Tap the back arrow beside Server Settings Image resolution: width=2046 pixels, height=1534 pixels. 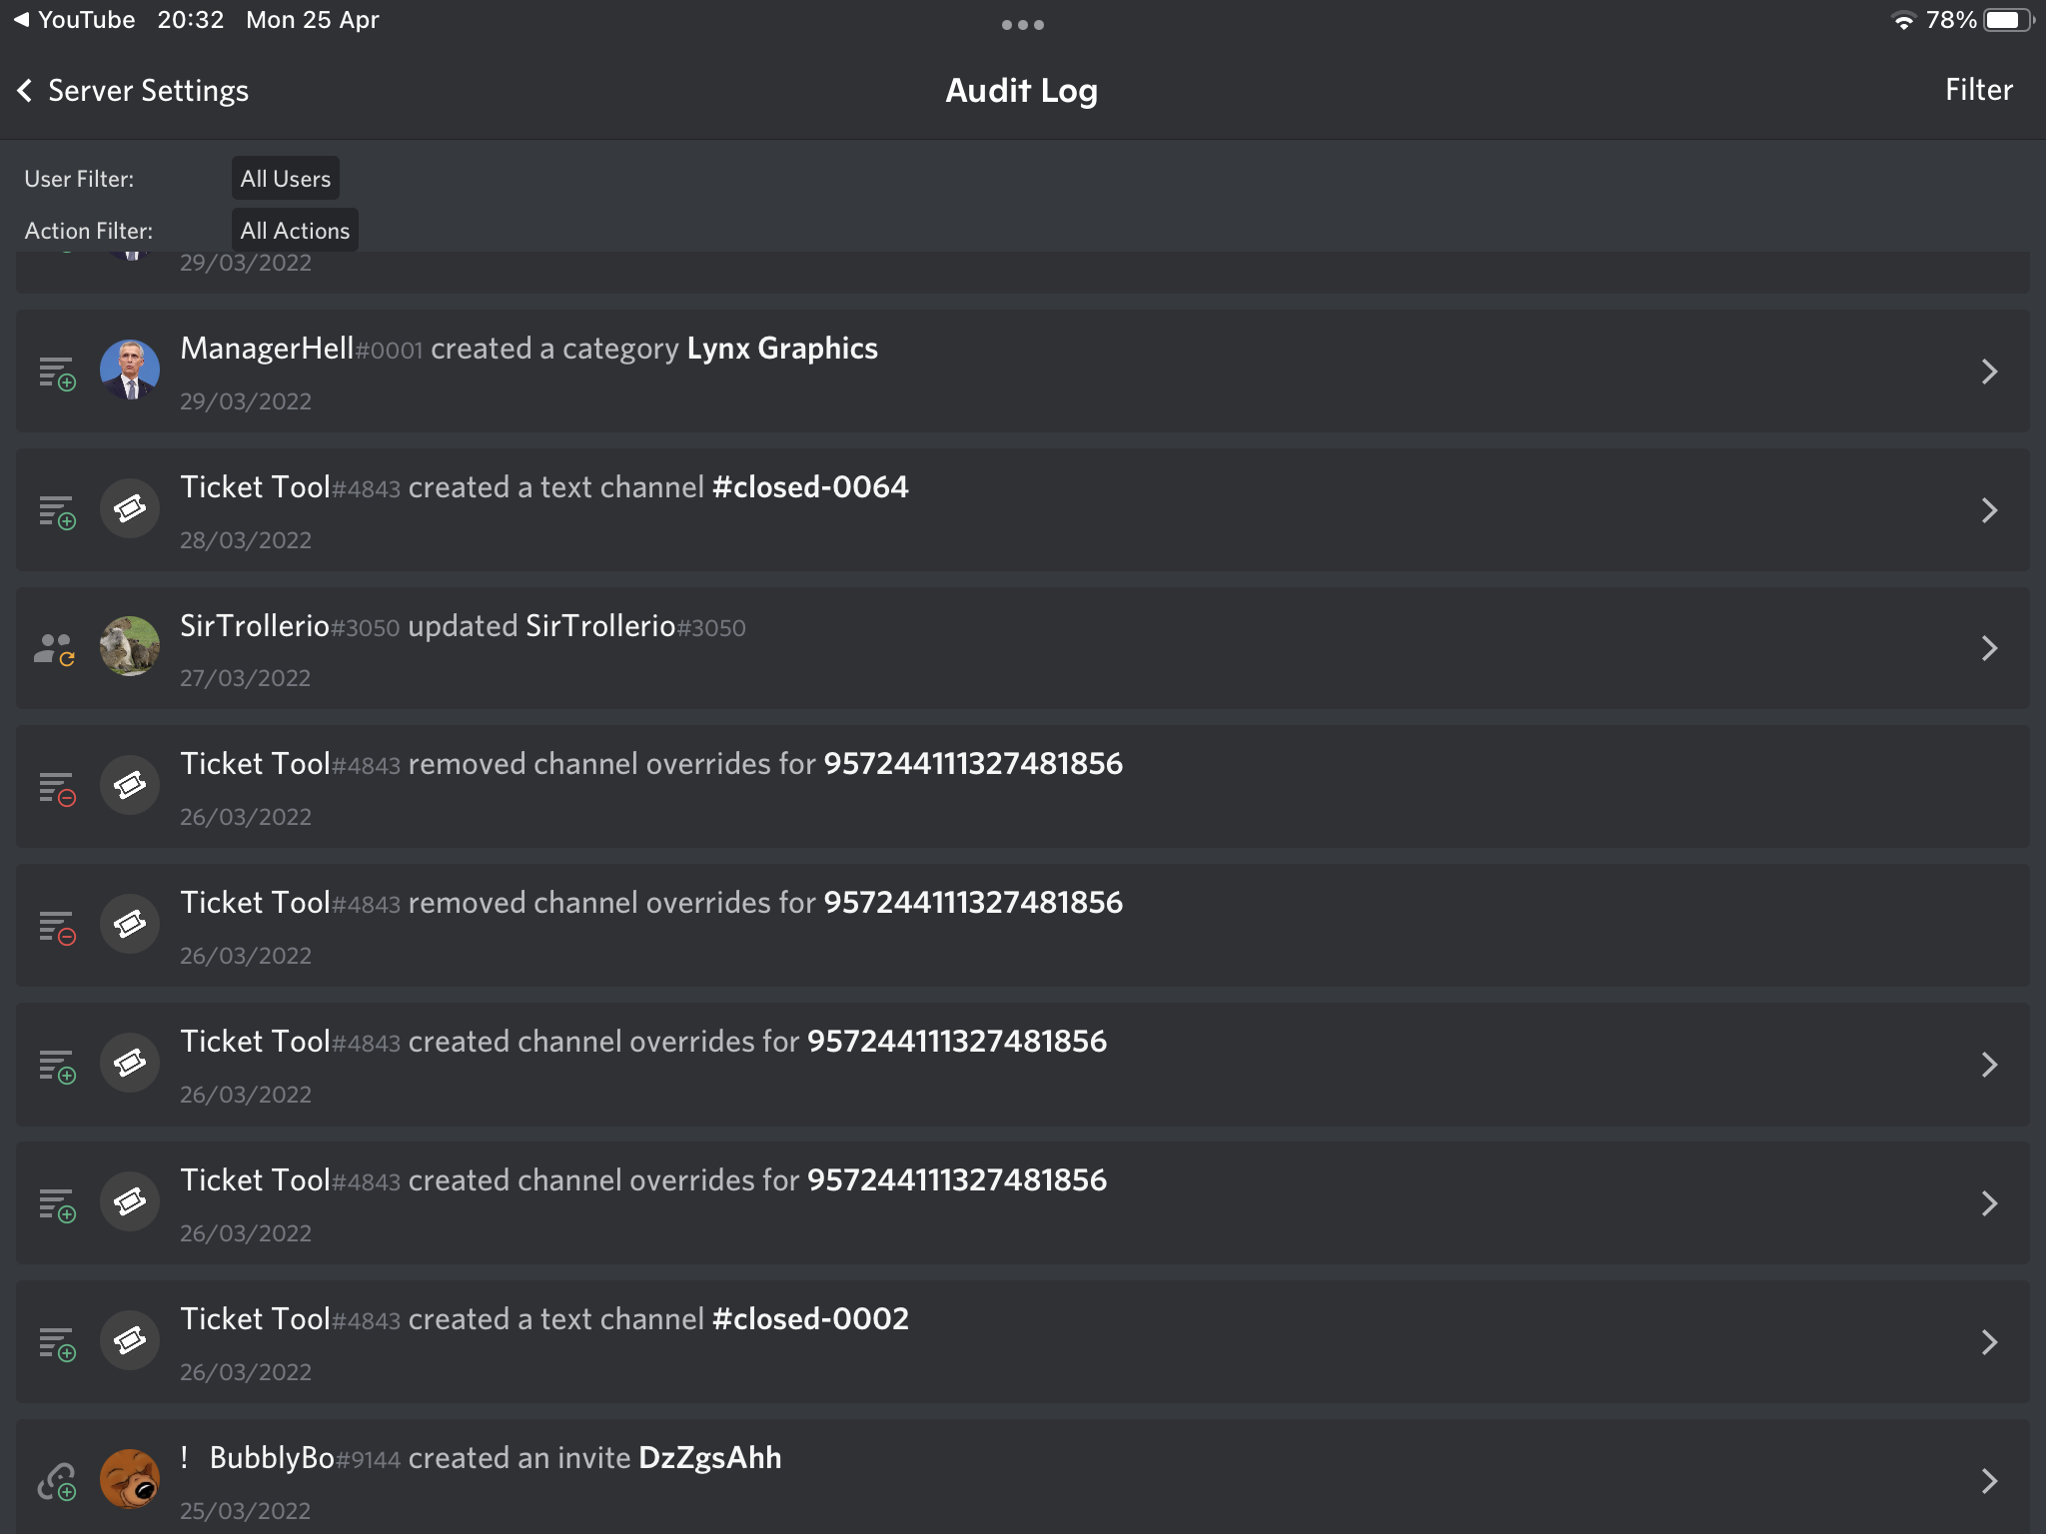click(25, 91)
